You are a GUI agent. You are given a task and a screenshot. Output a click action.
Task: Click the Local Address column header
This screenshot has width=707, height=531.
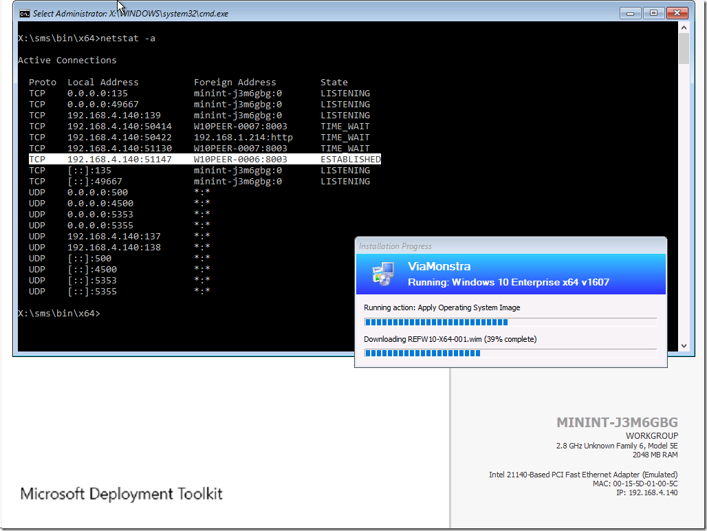(102, 82)
